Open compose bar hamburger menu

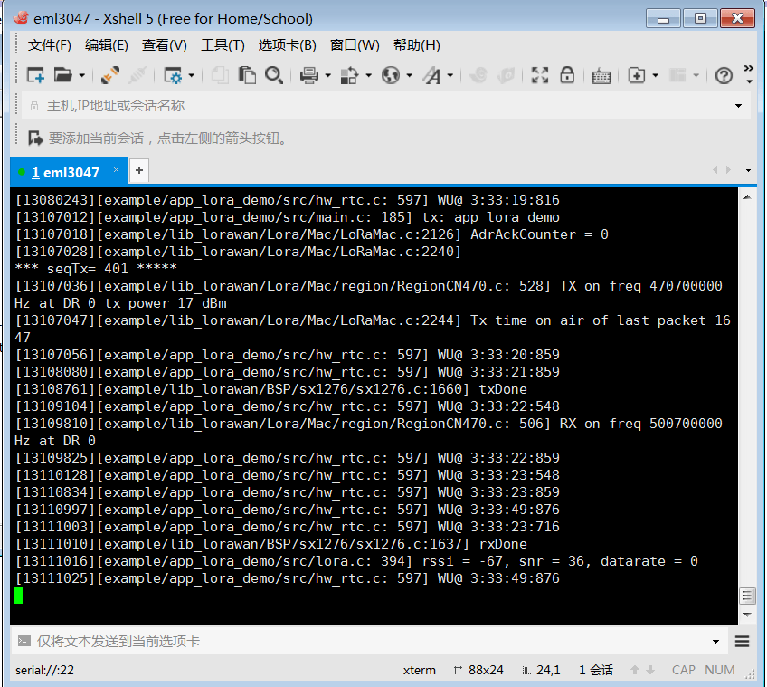(x=742, y=642)
